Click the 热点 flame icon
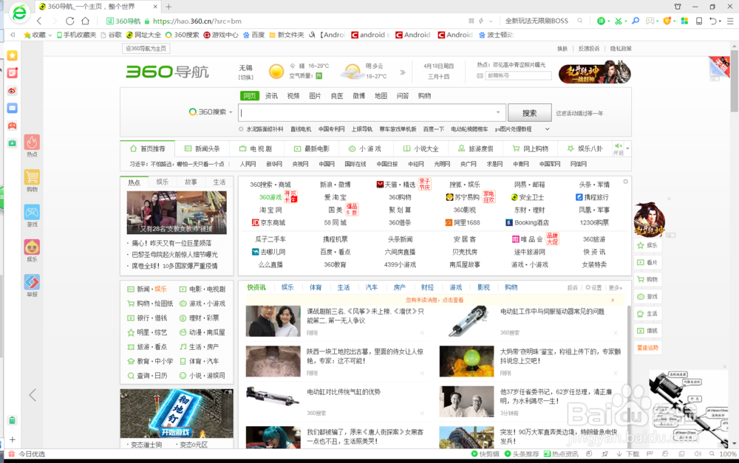This screenshot has width=739, height=463. click(x=32, y=143)
